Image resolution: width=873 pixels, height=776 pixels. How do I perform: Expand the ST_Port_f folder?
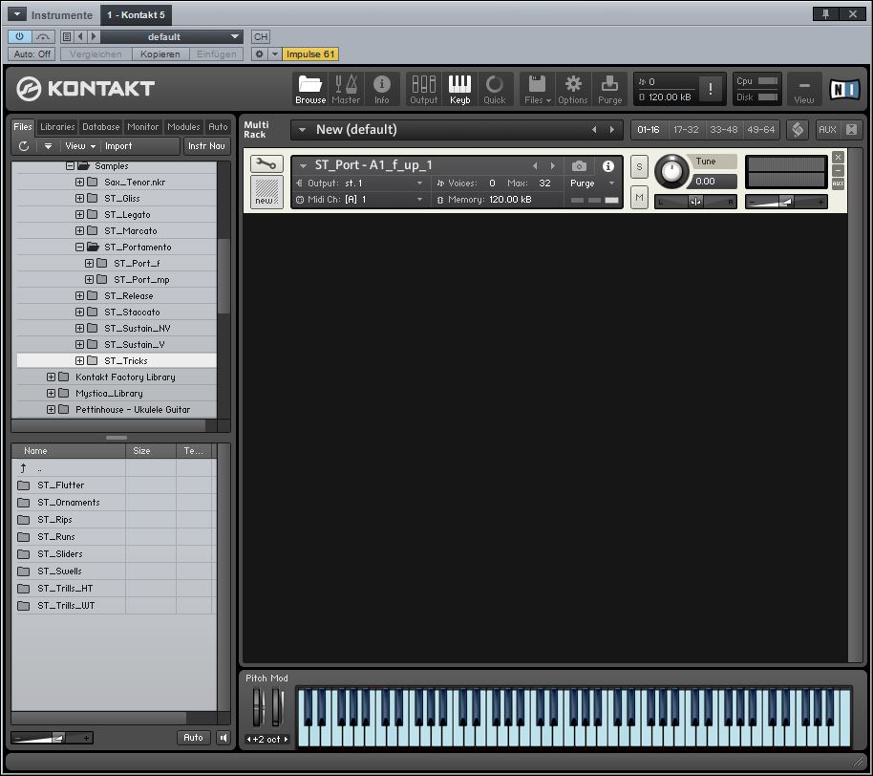[89, 263]
